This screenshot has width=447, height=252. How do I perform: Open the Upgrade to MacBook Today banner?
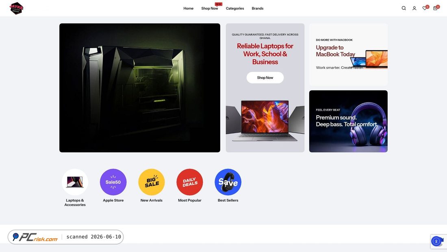click(x=348, y=55)
